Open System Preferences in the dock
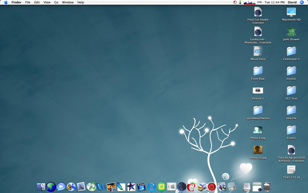 pos(171,187)
